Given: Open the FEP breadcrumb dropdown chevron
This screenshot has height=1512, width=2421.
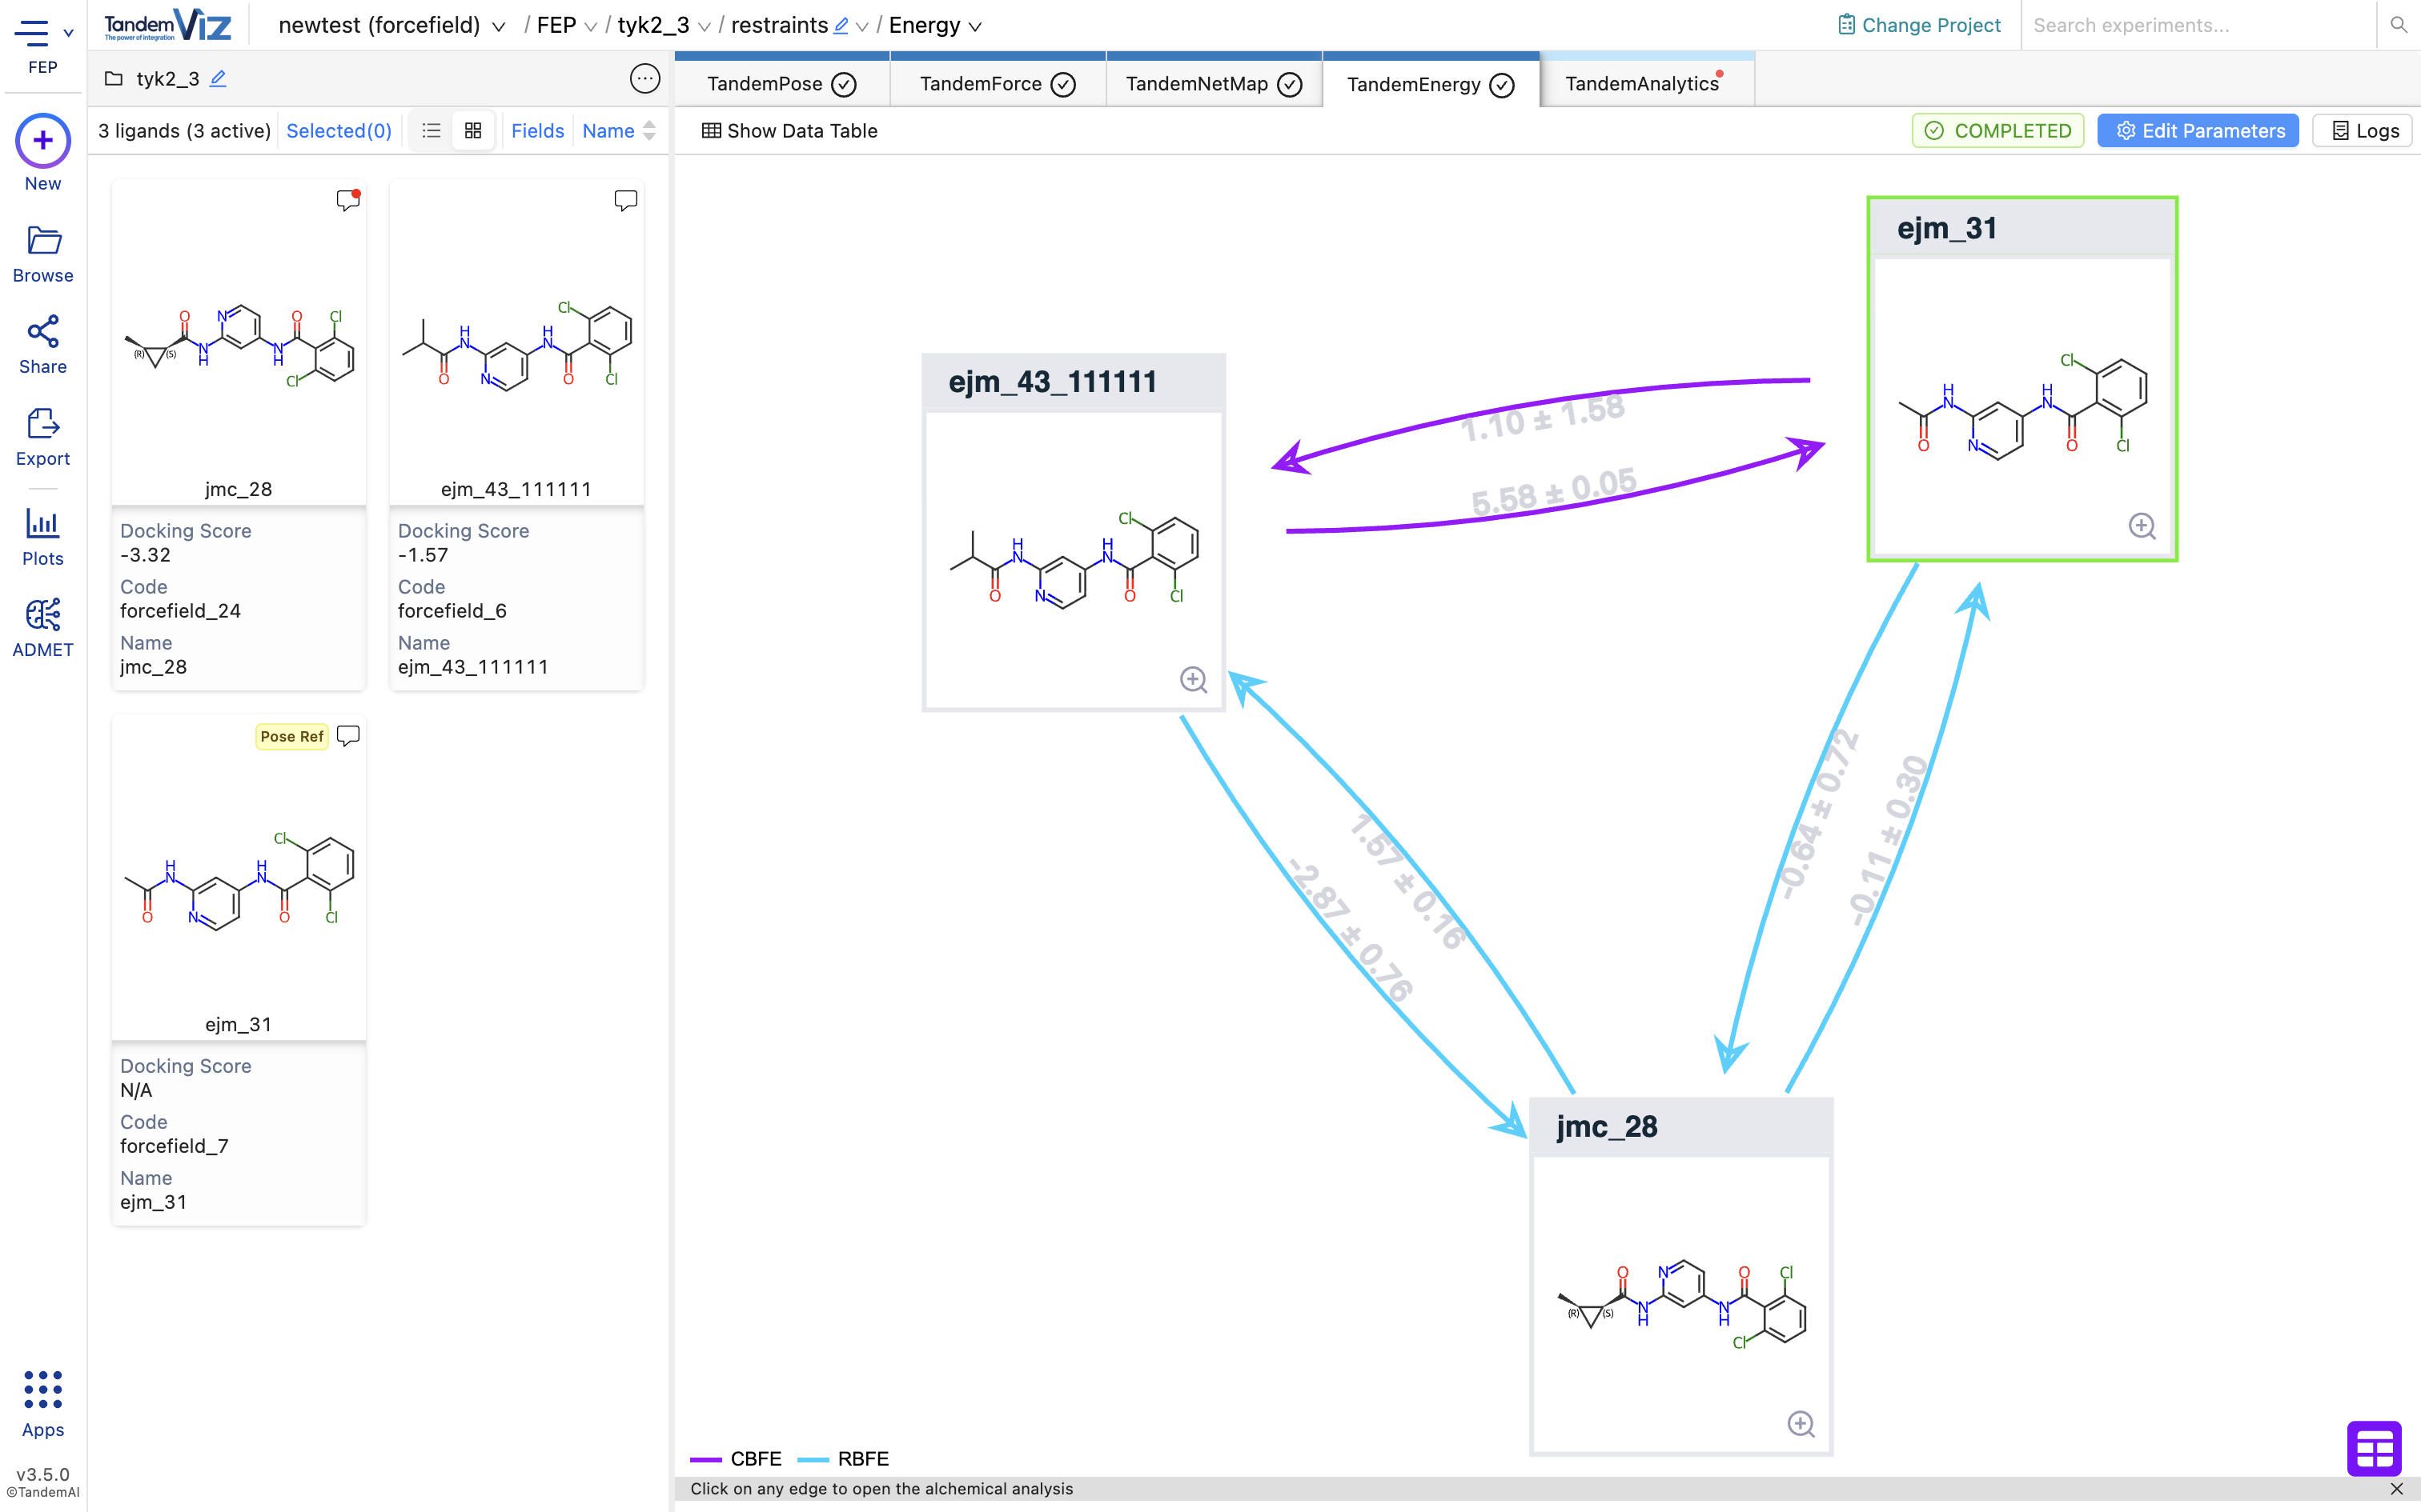Looking at the screenshot, I should click(590, 27).
